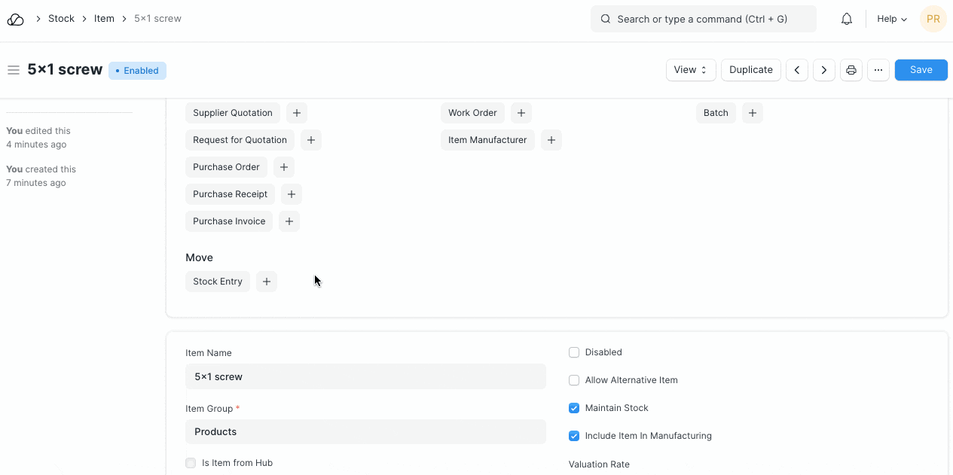Open the three-dots more actions menu
The width and height of the screenshot is (953, 475).
click(878, 70)
